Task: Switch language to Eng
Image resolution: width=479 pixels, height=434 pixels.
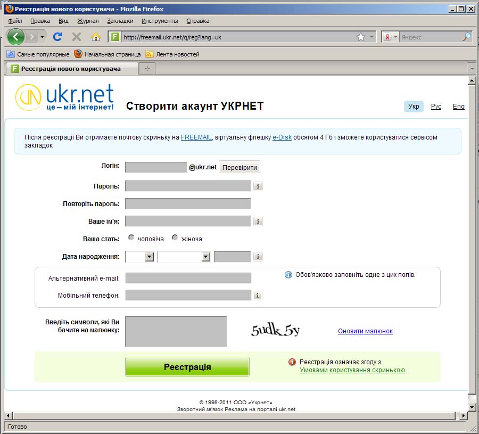Action: (x=458, y=106)
